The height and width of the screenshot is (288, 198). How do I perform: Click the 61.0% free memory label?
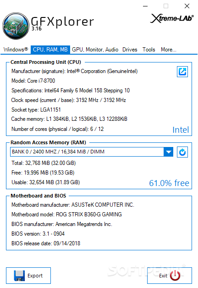pos(169,183)
